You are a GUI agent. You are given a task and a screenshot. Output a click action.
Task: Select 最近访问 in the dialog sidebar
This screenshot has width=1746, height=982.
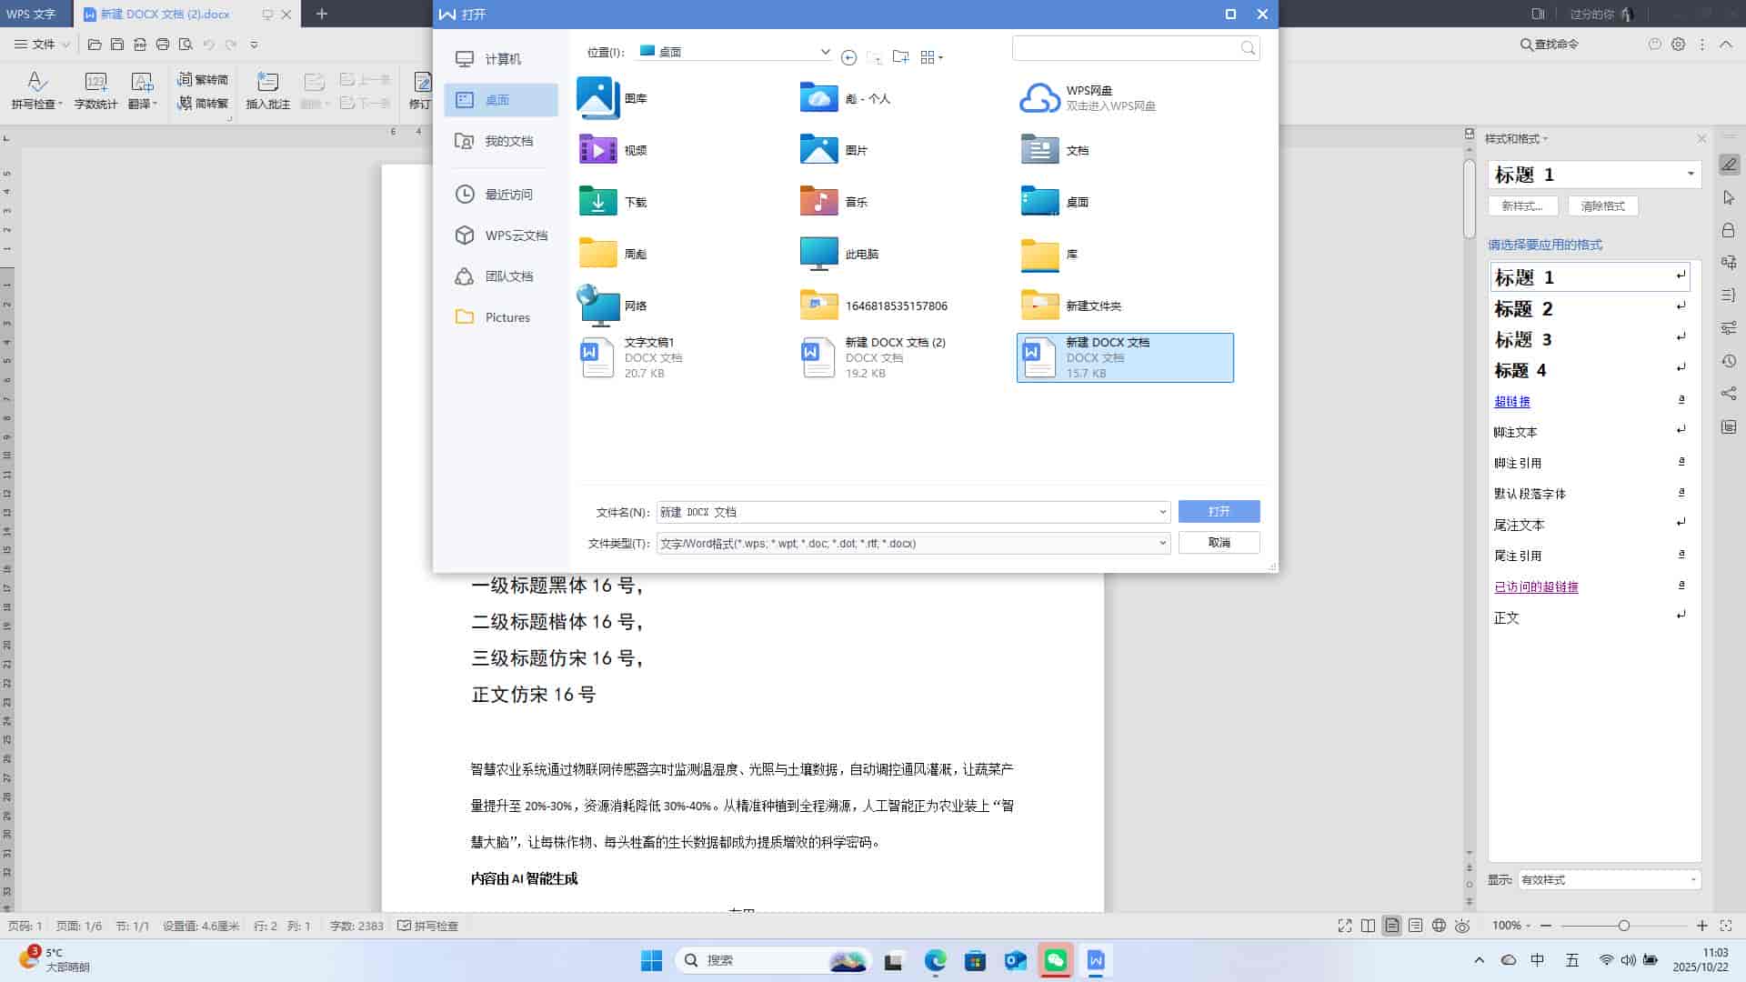501,195
